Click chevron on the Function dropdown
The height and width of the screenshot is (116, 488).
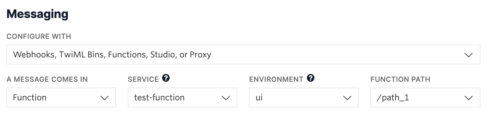[104, 98]
